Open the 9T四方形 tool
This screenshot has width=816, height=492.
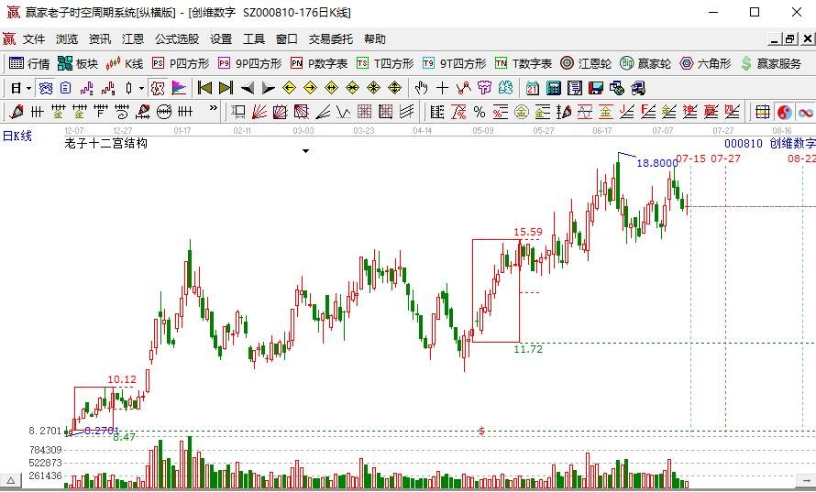[x=455, y=63]
